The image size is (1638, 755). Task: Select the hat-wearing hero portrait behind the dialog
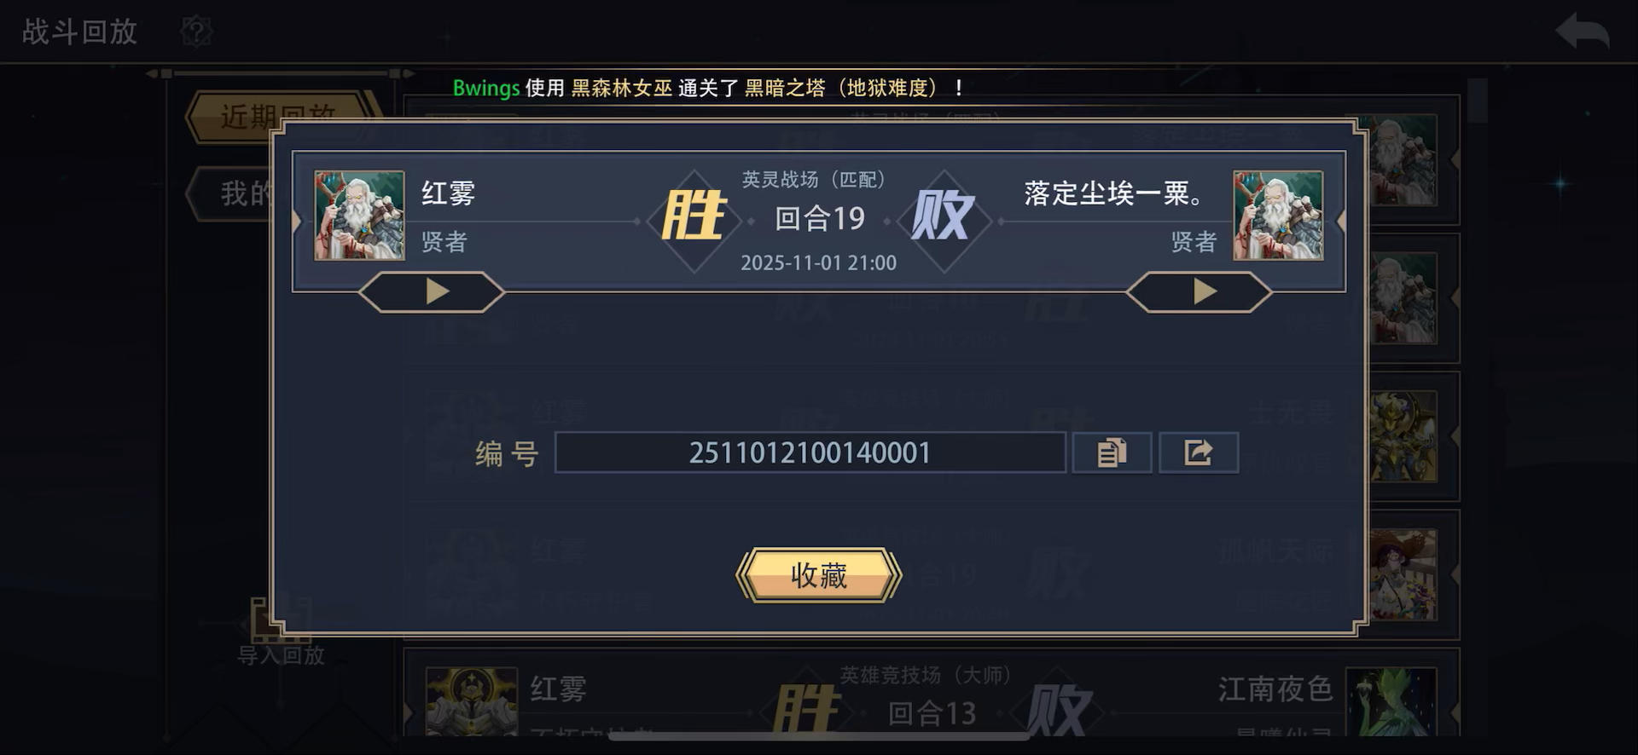coord(1403,575)
